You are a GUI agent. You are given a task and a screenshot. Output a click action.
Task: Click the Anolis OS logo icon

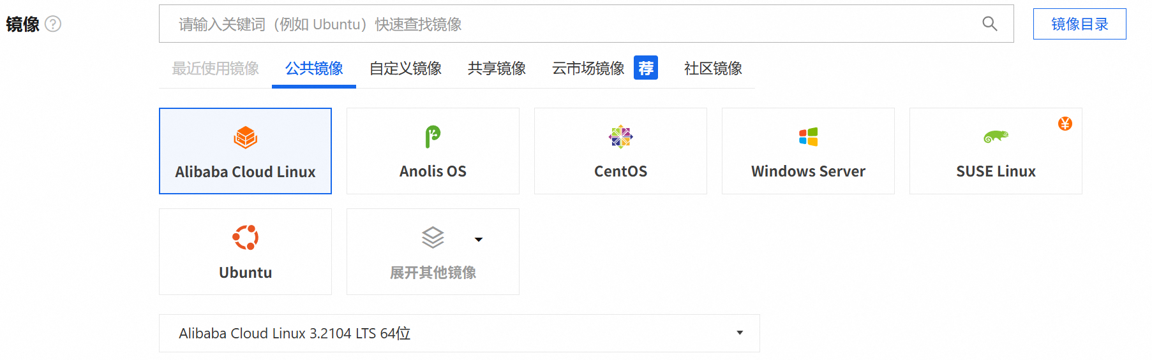pos(433,136)
